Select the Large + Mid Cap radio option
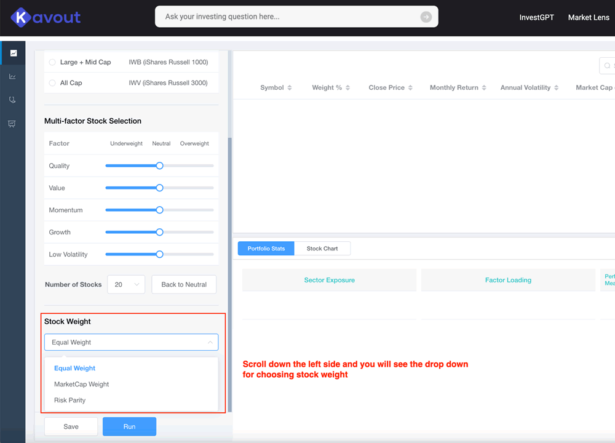The width and height of the screenshot is (615, 443). [x=52, y=62]
